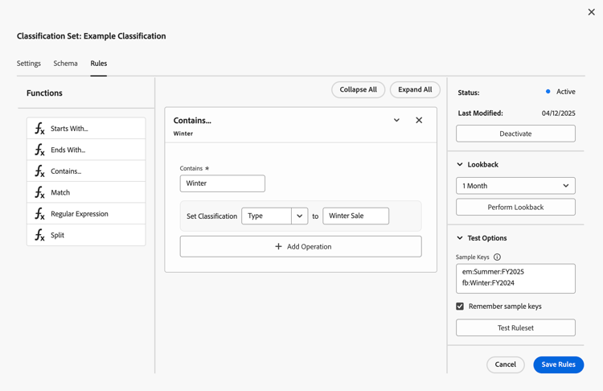Click the Starts With function icon
This screenshot has height=391, width=603.
tap(39, 129)
